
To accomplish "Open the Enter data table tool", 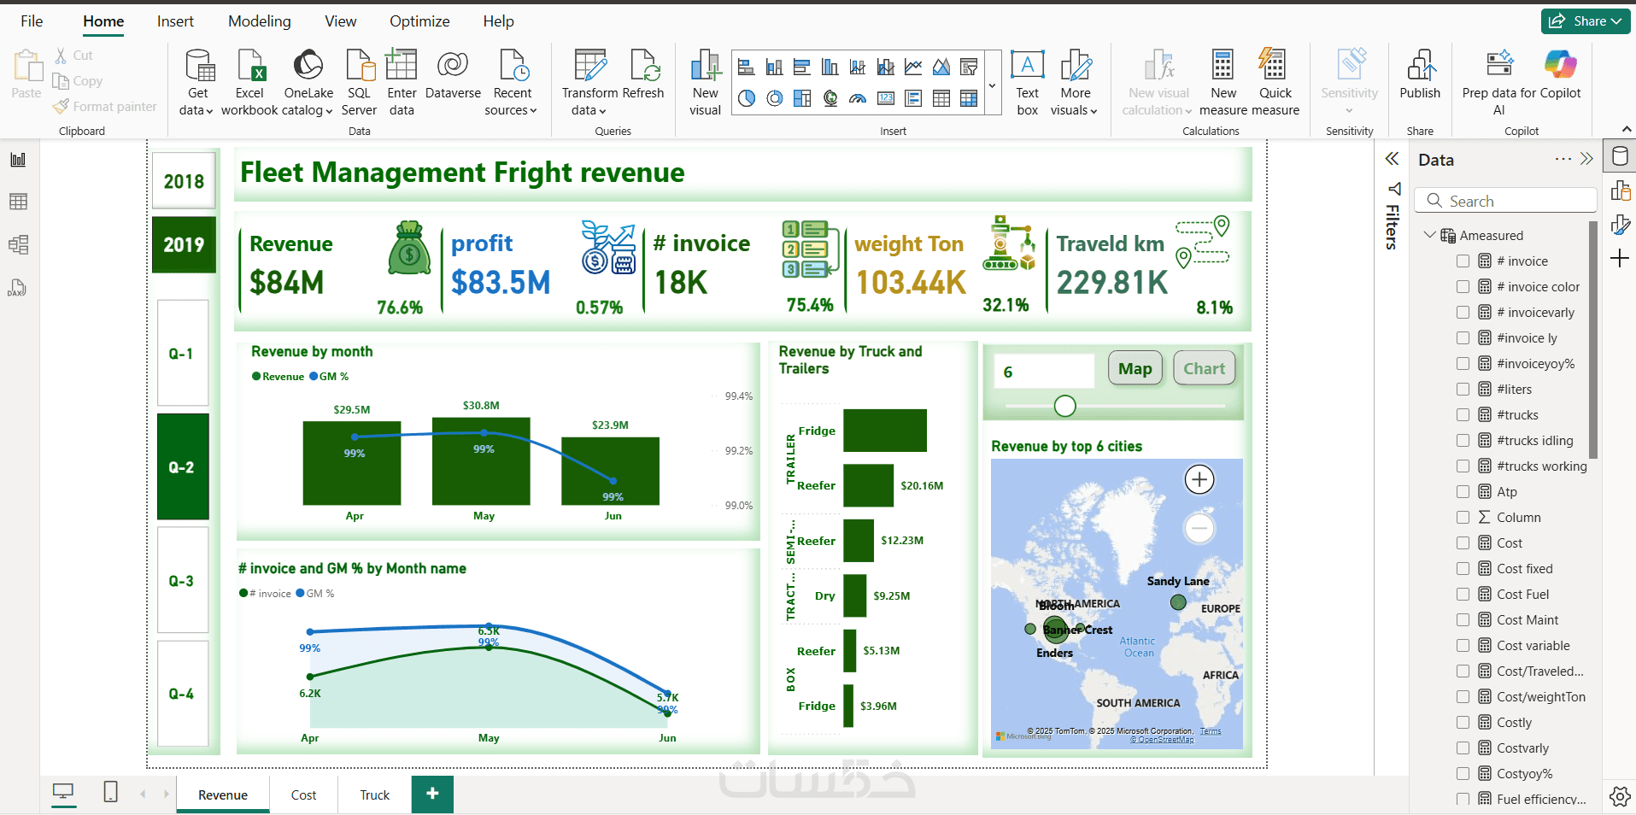I will coord(402,83).
